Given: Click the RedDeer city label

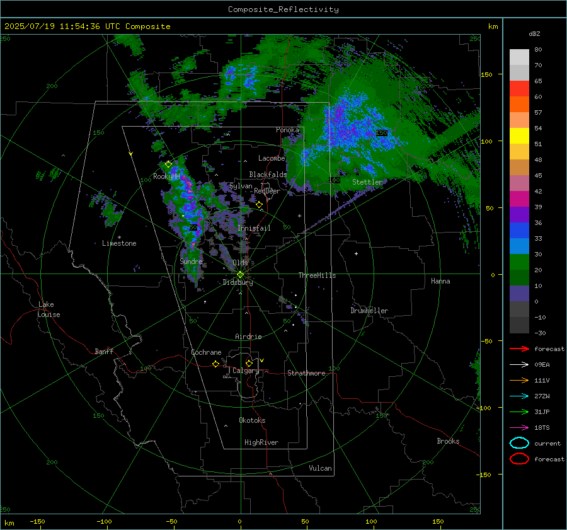Looking at the screenshot, I should point(267,191).
